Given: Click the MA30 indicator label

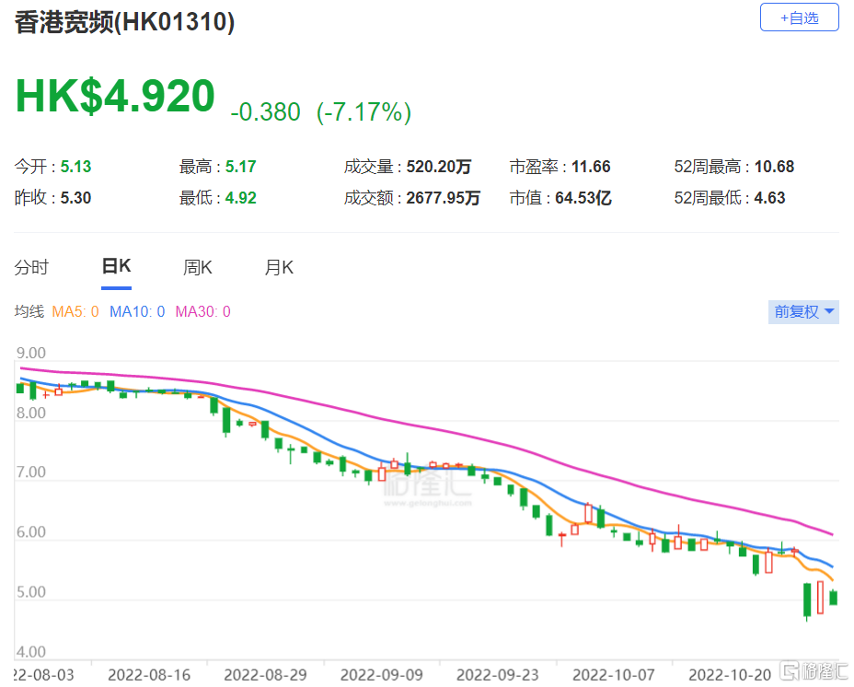Looking at the screenshot, I should click(202, 312).
